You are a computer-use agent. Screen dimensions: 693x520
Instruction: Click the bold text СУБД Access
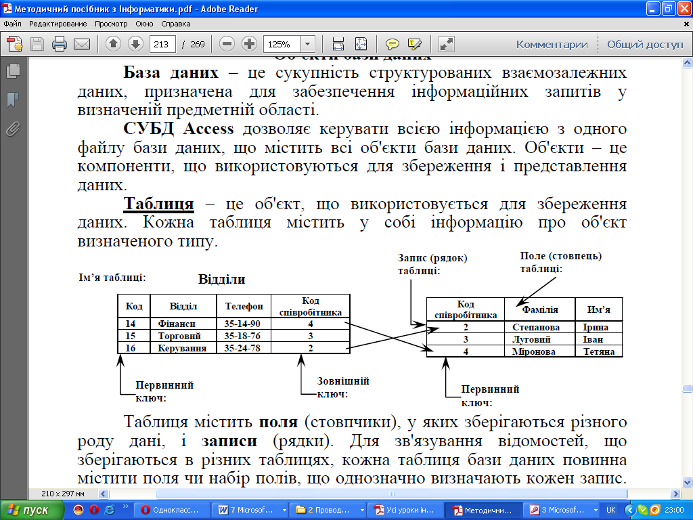coord(179,129)
